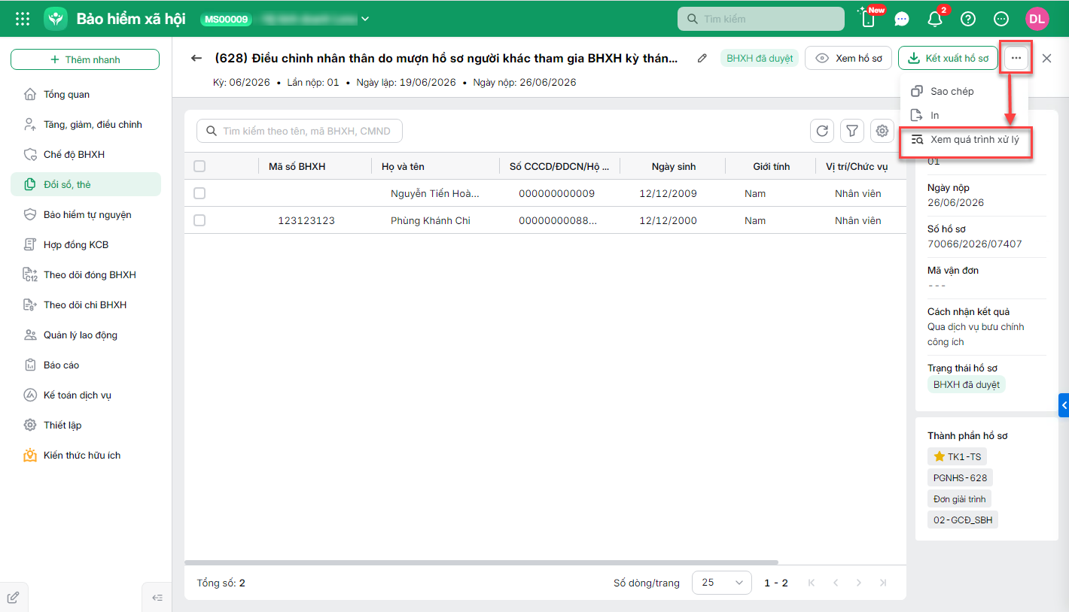The height and width of the screenshot is (612, 1069).
Task: Open the DL user avatar menu
Action: tap(1037, 20)
